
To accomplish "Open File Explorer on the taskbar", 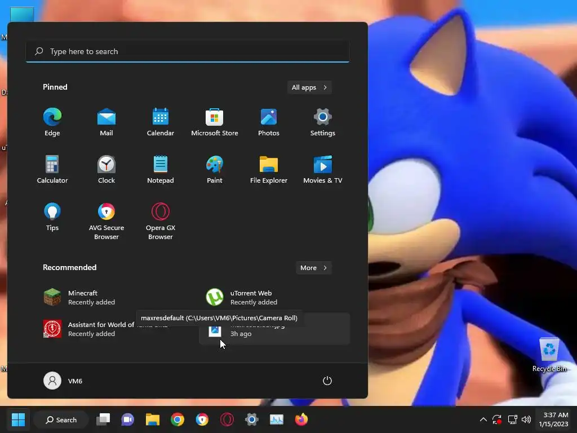I will click(152, 419).
